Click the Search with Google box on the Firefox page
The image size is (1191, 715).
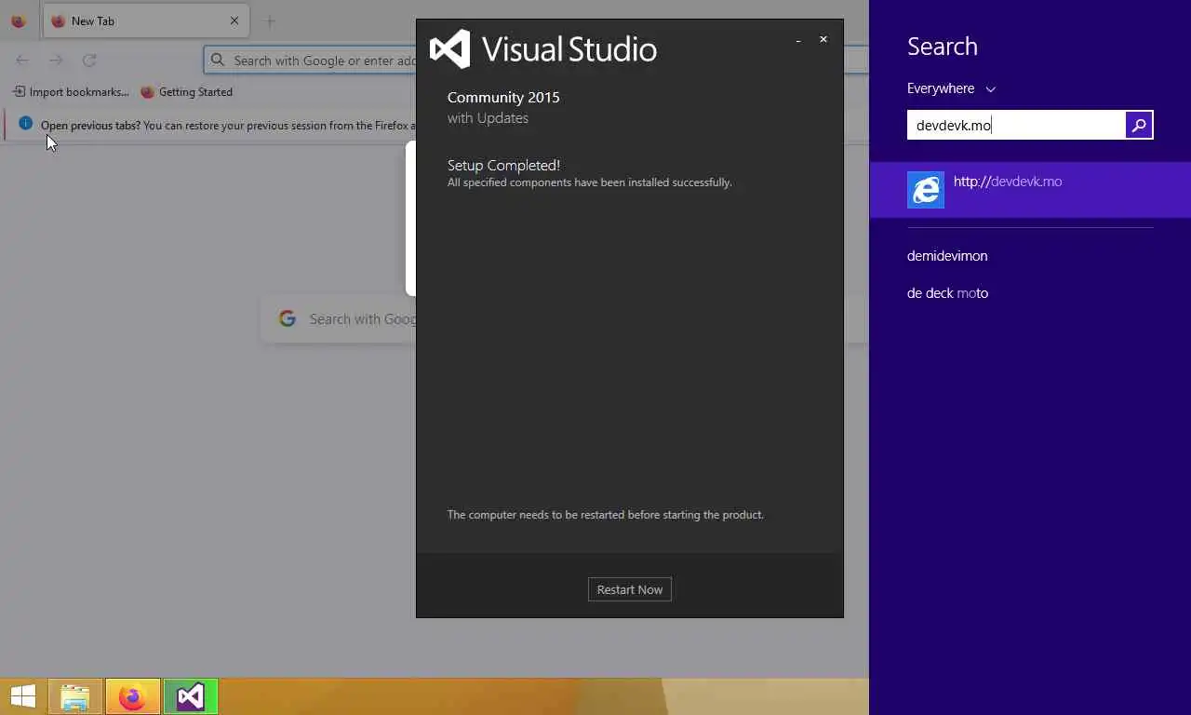[x=339, y=319]
